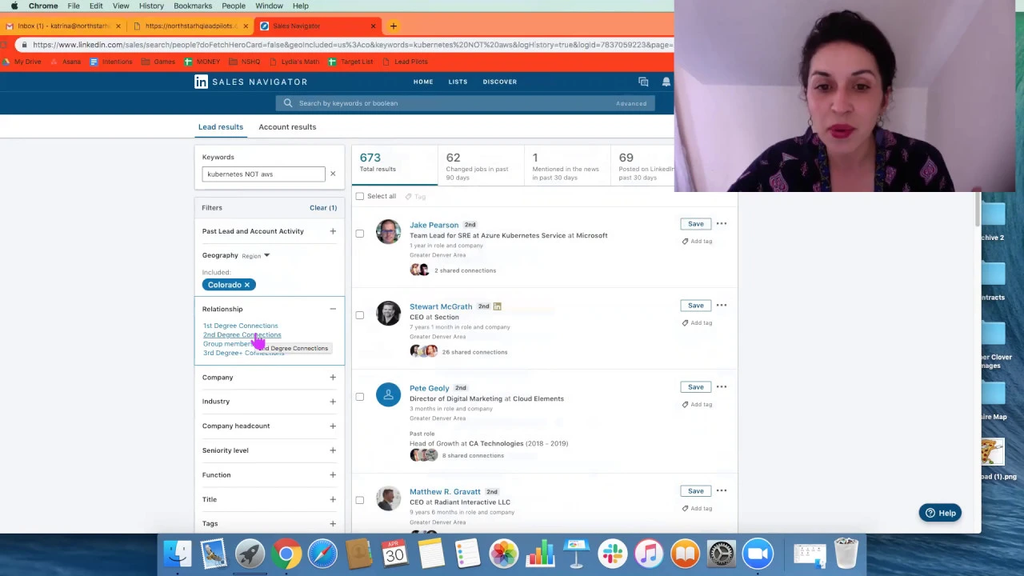Open the Geography Region dropdown
The width and height of the screenshot is (1024, 576).
click(256, 255)
